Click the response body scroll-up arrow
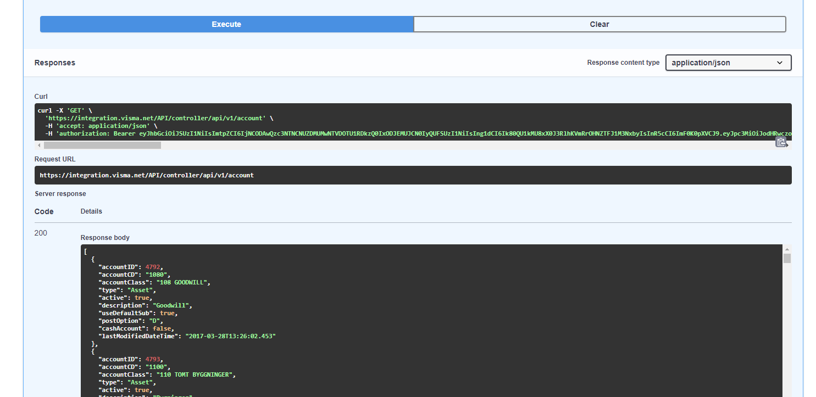Image resolution: width=816 pixels, height=397 pixels. point(787,249)
